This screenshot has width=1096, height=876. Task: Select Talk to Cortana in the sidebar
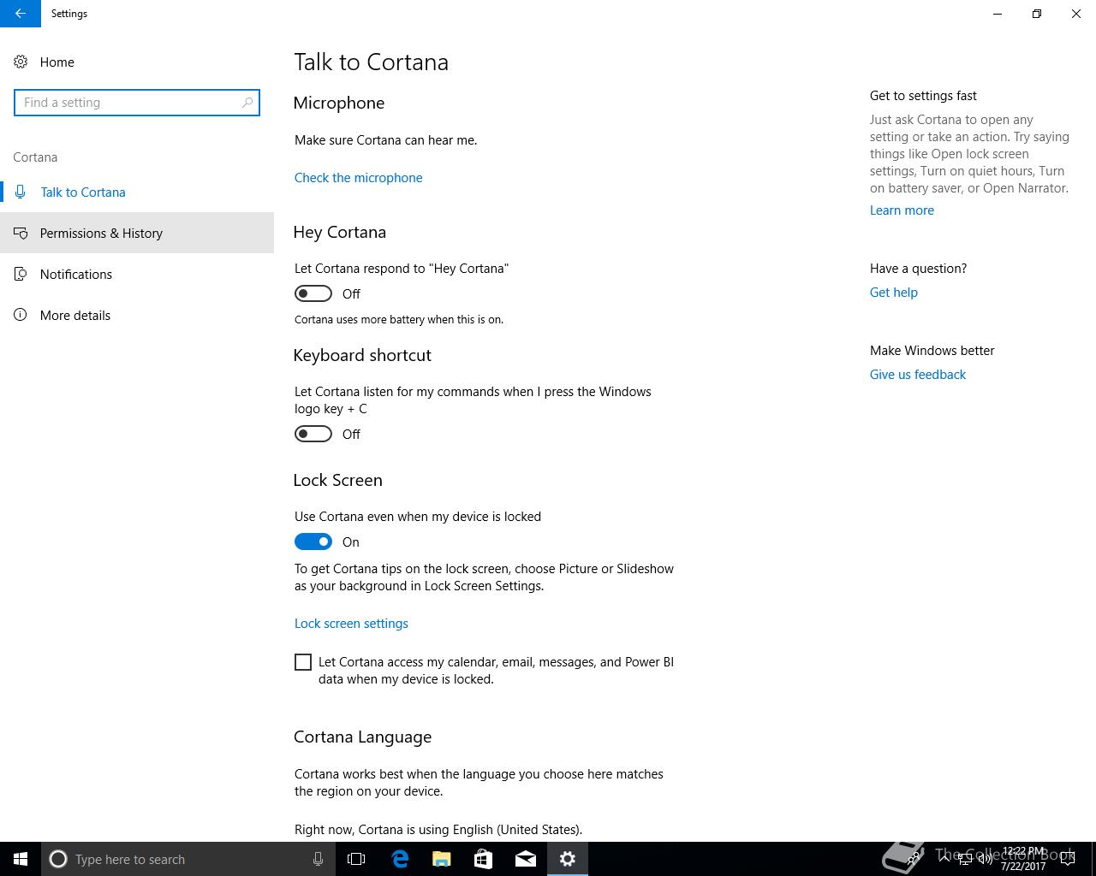(x=137, y=192)
